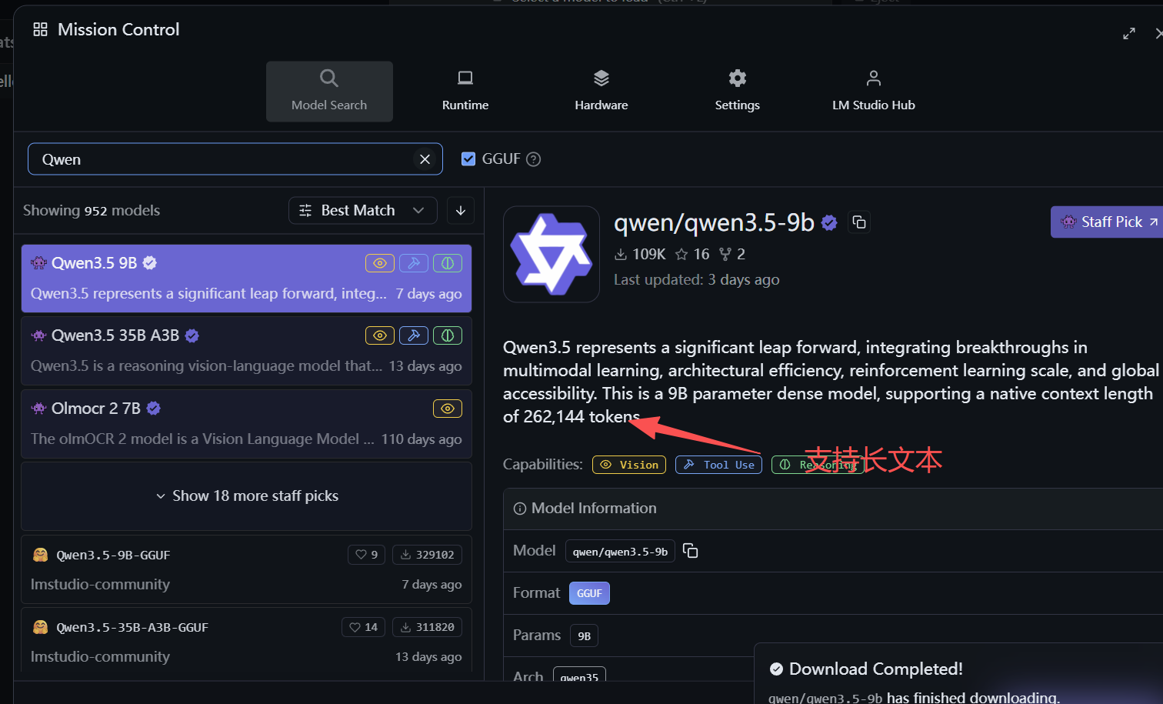Click the Mission Control grid icon
1163x704 pixels.
41,29
